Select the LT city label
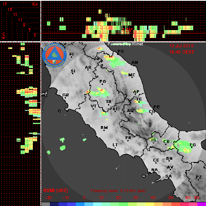 [115, 145]
